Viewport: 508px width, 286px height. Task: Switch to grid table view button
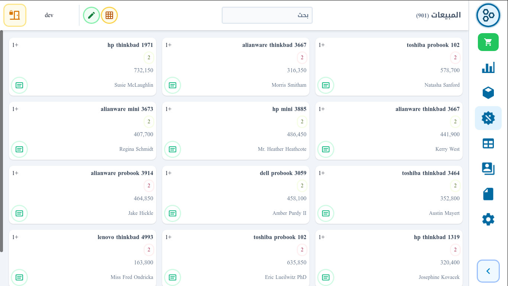point(109,15)
